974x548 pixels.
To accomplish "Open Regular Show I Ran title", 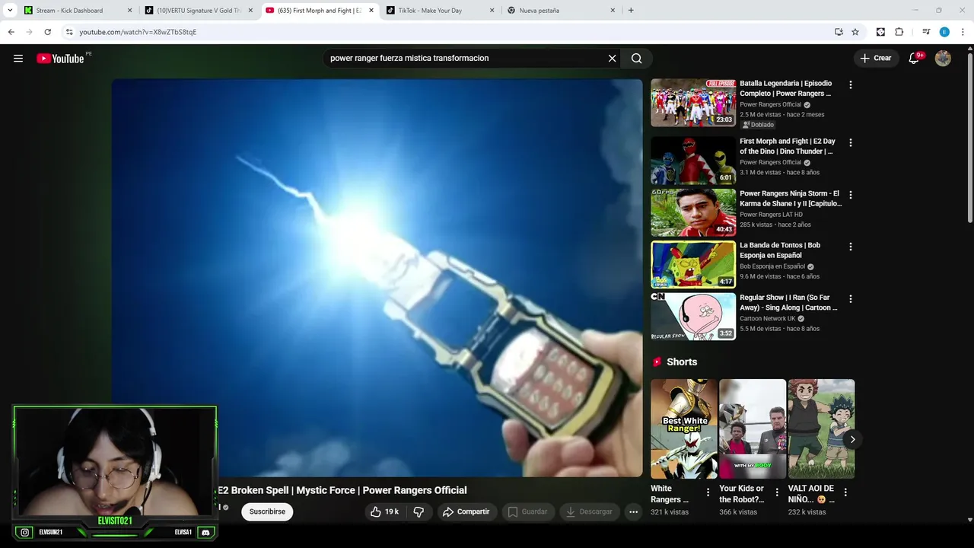I will click(x=788, y=302).
